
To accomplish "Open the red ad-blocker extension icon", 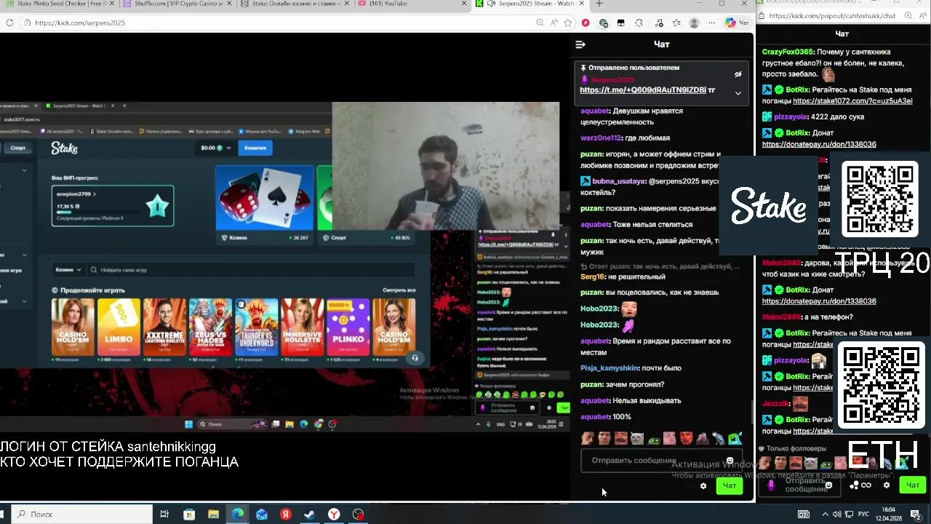I will 586,23.
